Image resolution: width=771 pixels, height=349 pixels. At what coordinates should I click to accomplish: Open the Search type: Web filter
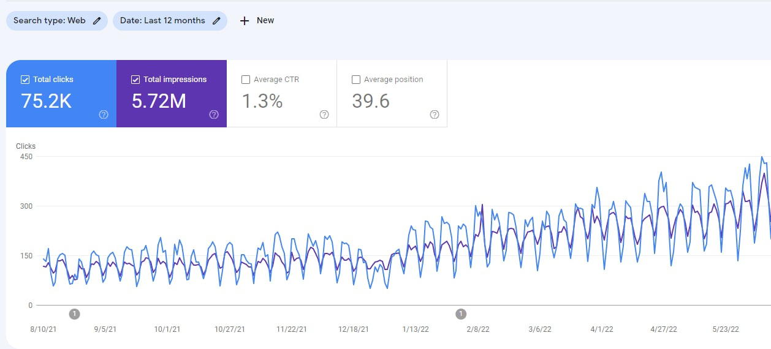(49, 21)
